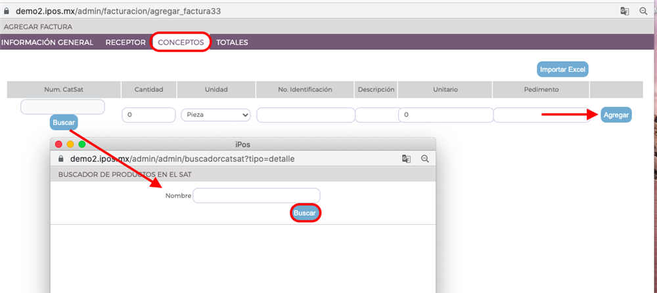Click the iPos popup URL address text

[x=183, y=159]
